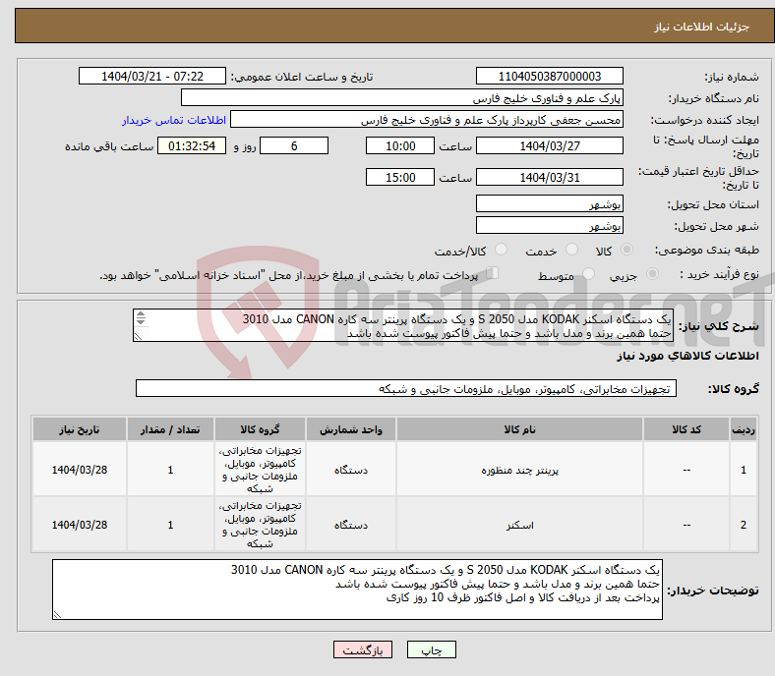Click row number 1 cell
Screen dimensions: 775x676
[x=743, y=470]
